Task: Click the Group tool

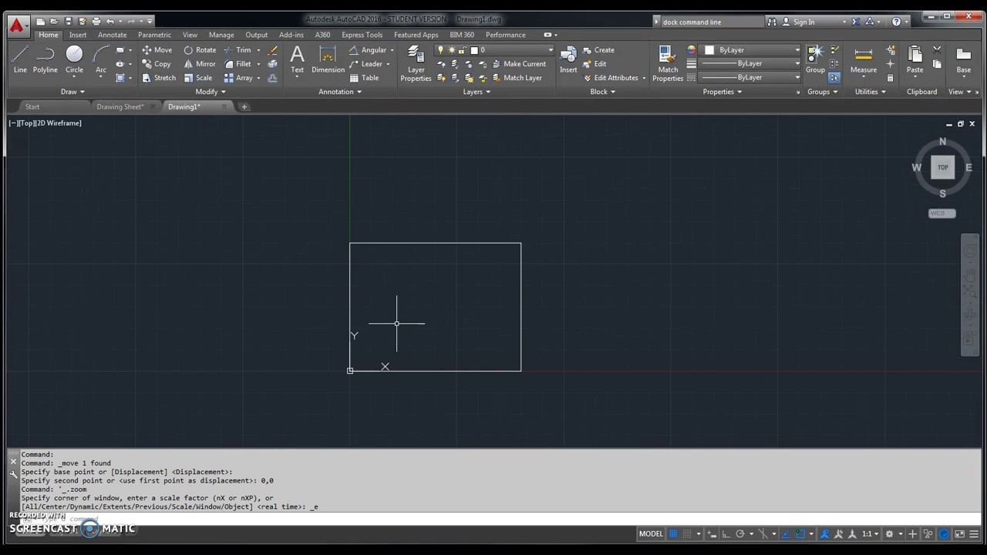Action: [815, 60]
